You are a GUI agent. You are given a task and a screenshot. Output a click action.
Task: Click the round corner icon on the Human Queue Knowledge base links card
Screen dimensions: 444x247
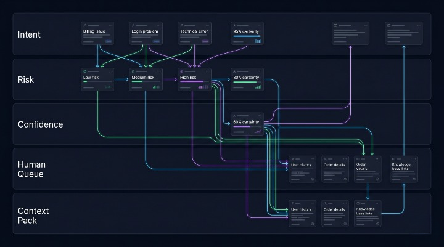click(x=414, y=179)
